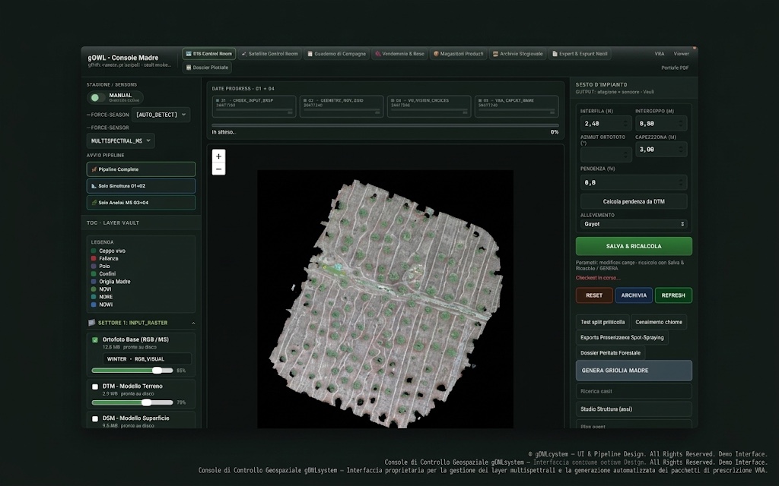Enable the DSM - Modello Superficie layer
This screenshot has width=779, height=486.
95,419
